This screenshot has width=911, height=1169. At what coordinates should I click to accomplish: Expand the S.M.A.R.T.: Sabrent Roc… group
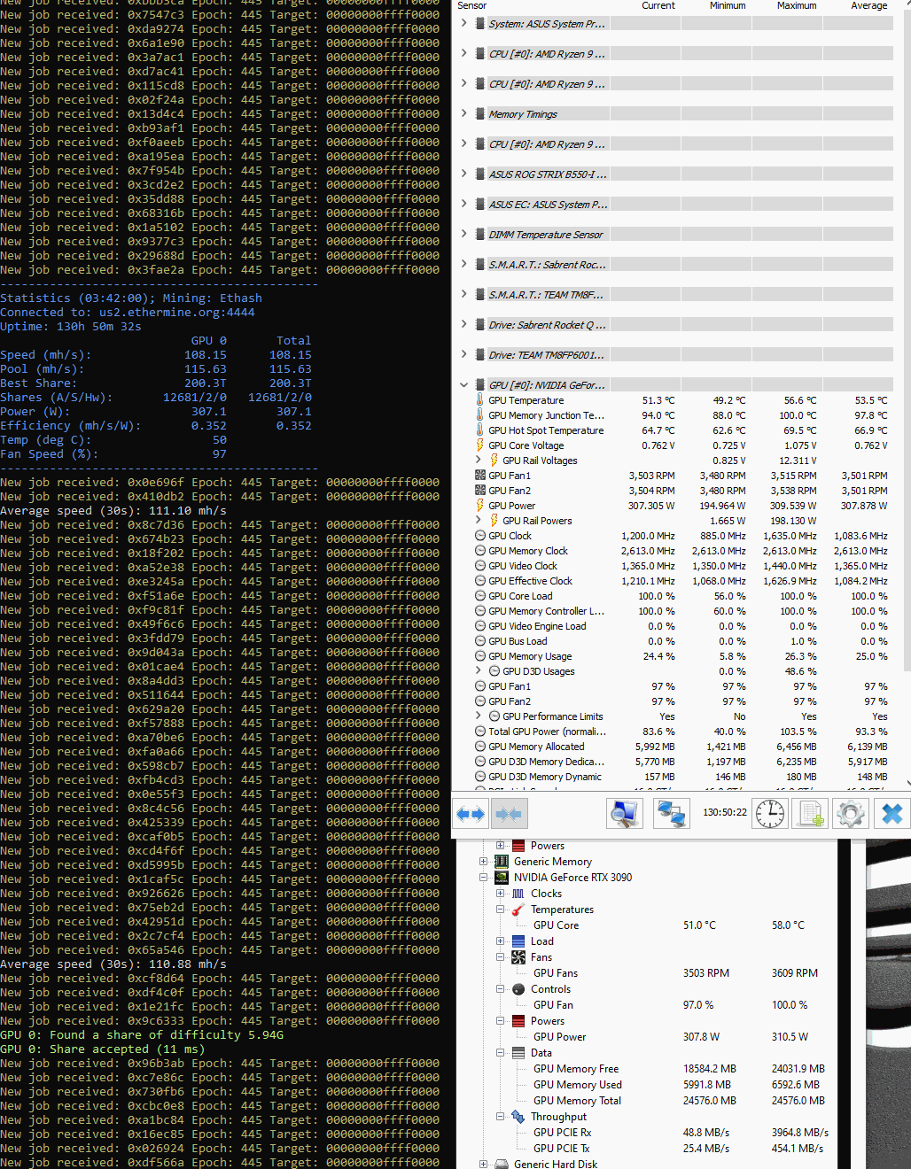pos(464,264)
